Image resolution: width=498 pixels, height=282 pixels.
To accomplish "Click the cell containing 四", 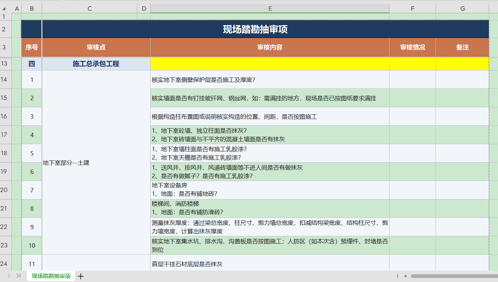I will coord(32,64).
